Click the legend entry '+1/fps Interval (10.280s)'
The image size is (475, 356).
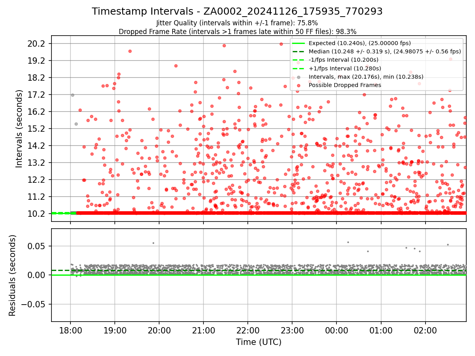[344, 68]
